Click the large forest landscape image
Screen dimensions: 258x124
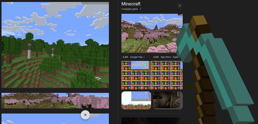[x=55, y=45]
